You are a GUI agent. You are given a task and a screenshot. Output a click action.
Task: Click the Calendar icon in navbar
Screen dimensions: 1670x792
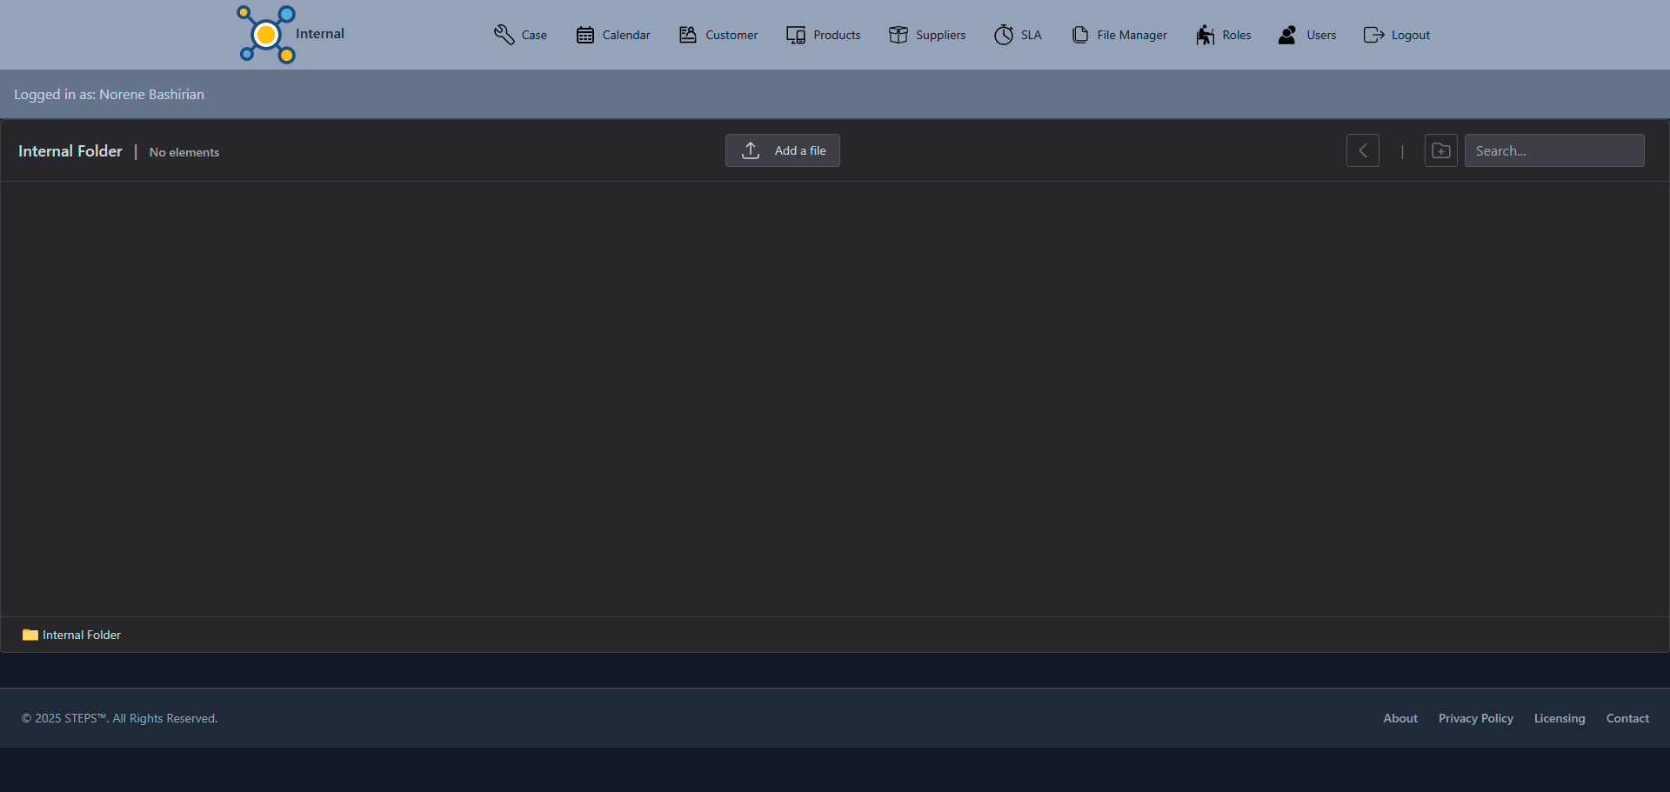click(585, 35)
